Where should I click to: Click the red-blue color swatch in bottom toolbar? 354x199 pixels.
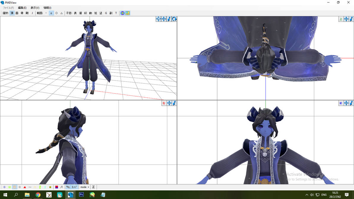click(57, 187)
